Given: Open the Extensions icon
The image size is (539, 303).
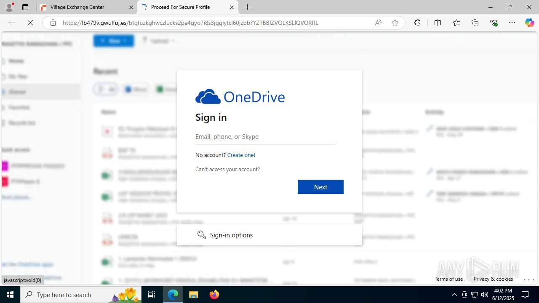Looking at the screenshot, I should (x=417, y=23).
